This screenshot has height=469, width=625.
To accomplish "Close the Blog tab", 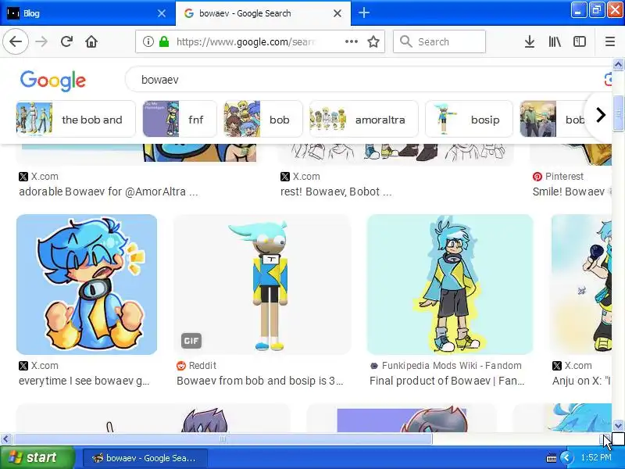I will click(x=162, y=13).
